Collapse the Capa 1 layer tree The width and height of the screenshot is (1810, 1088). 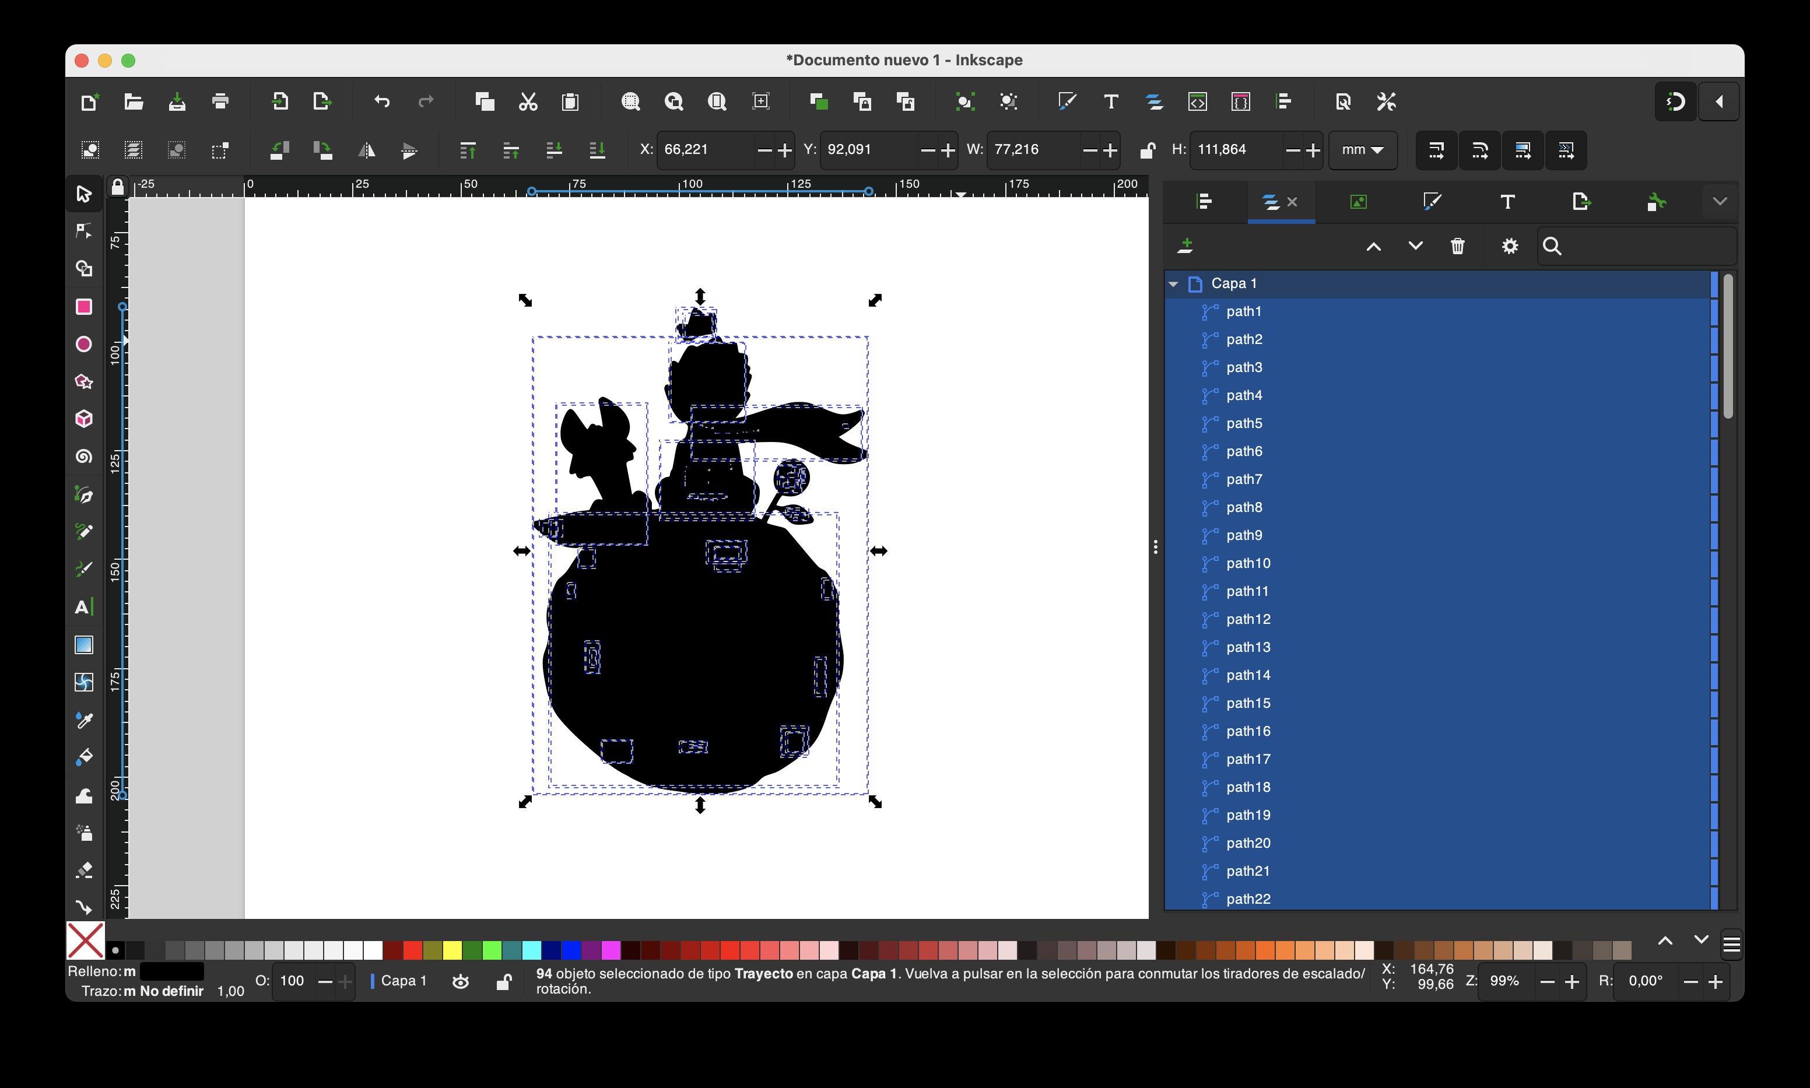coord(1174,284)
